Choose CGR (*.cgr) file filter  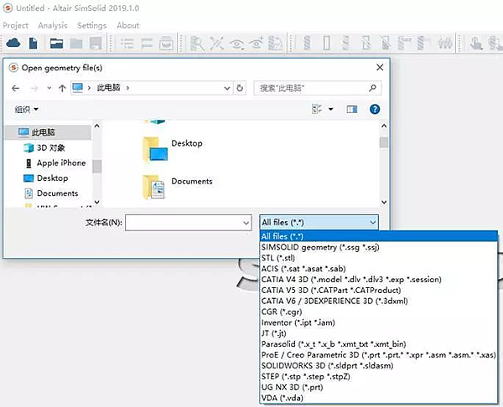(x=379, y=312)
